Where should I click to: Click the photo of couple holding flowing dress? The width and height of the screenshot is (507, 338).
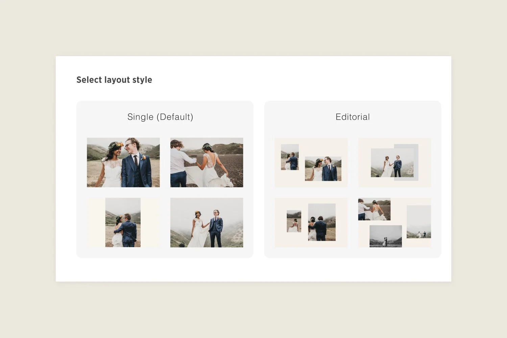click(207, 163)
